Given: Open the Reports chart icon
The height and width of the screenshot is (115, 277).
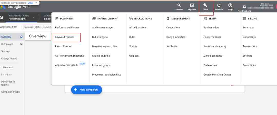Looking at the screenshot, I should 192,5.
